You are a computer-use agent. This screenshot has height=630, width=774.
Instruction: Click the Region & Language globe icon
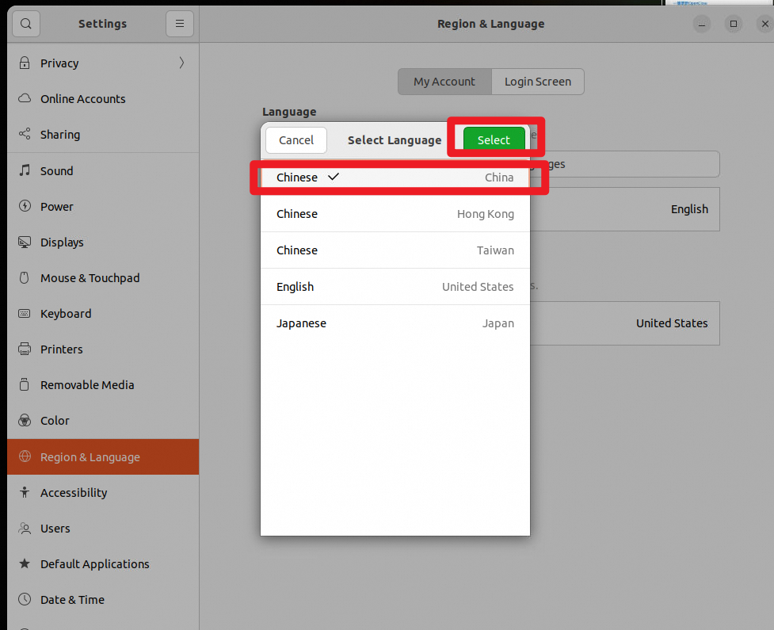coord(25,456)
